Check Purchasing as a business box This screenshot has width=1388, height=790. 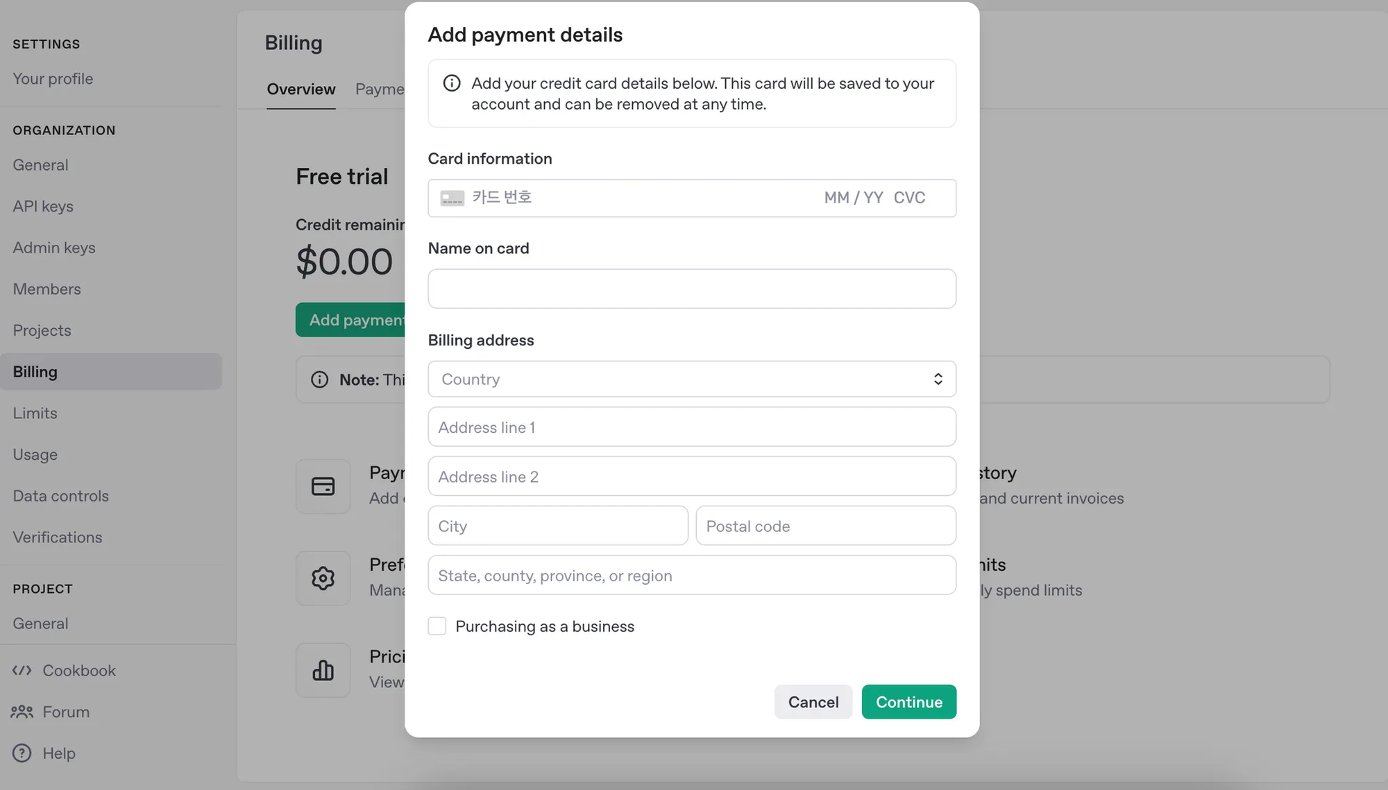click(437, 626)
